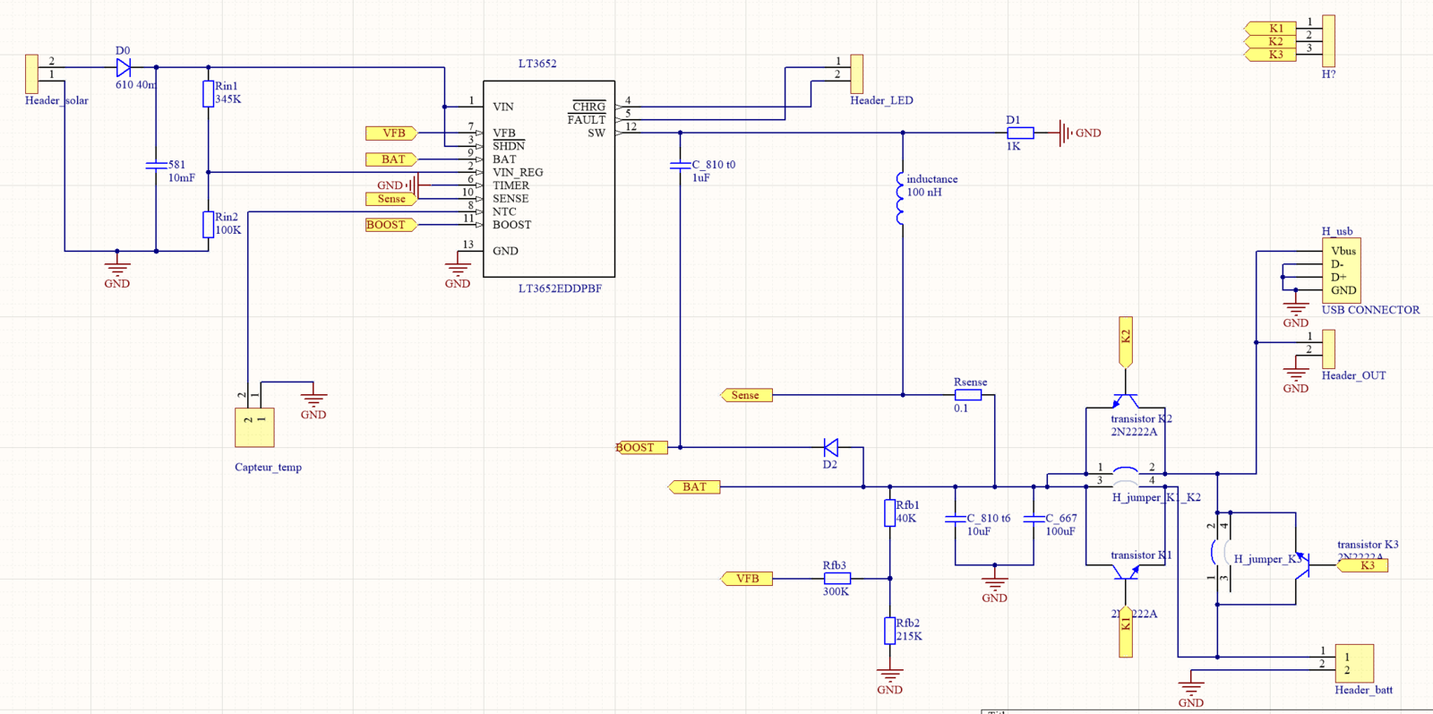Select the Capteur_temp sensor component

pyautogui.click(x=254, y=427)
